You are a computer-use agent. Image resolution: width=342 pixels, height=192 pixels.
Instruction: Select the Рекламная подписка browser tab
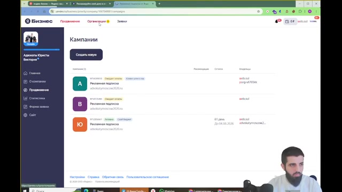[135, 4]
